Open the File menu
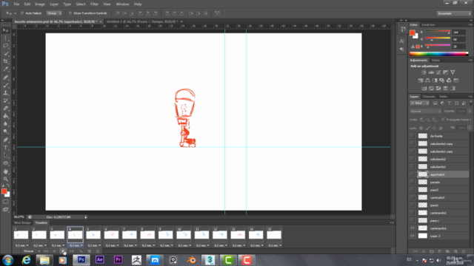The width and height of the screenshot is (474, 266). (16, 4)
